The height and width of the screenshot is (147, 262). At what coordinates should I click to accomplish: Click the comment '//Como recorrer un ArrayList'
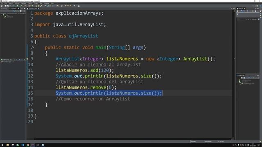click(x=93, y=99)
